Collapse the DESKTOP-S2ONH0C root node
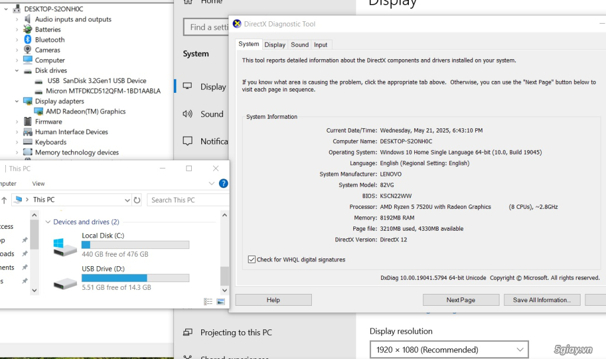 point(6,8)
